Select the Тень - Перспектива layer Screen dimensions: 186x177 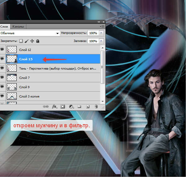tap(58, 68)
